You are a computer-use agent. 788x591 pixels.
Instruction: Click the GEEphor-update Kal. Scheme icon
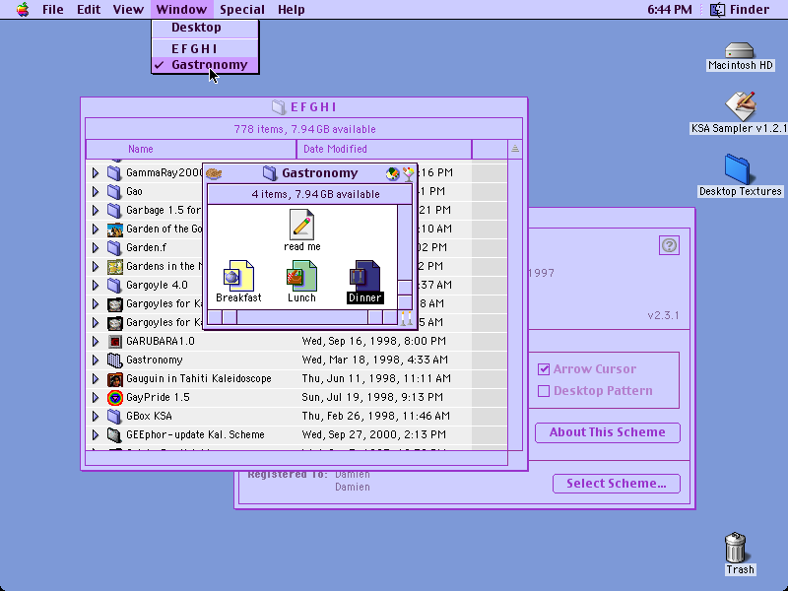coord(115,434)
